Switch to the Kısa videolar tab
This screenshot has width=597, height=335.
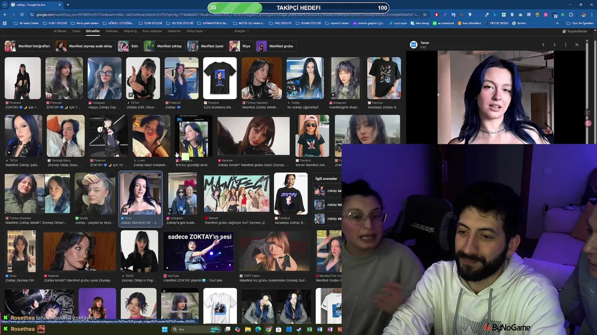tap(152, 31)
